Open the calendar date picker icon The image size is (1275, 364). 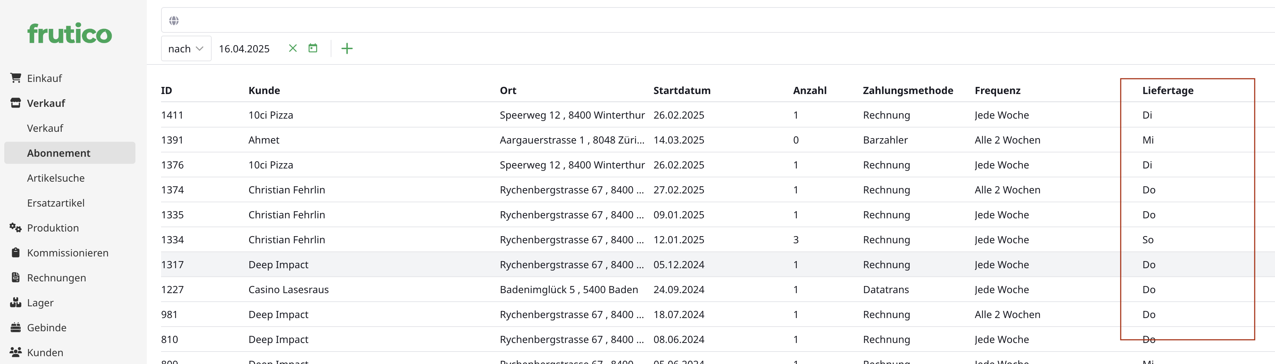[x=313, y=48]
